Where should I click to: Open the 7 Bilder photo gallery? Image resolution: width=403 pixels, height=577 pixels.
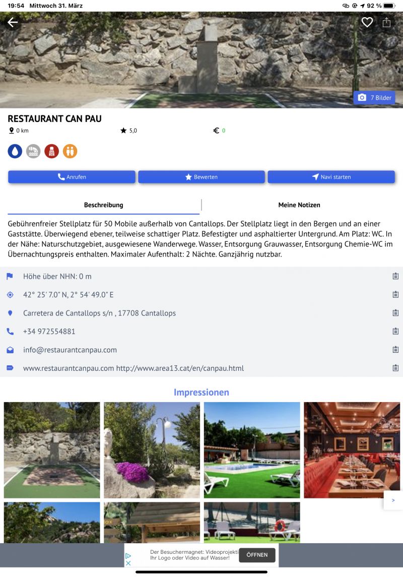tap(374, 98)
